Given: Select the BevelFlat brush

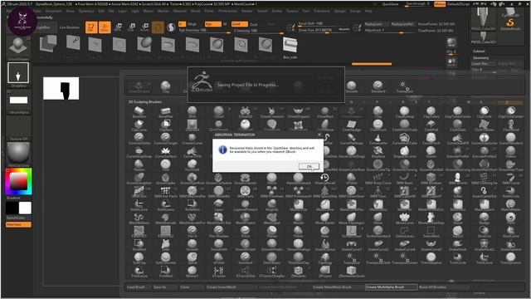Looking at the screenshot, I should tap(166, 112).
